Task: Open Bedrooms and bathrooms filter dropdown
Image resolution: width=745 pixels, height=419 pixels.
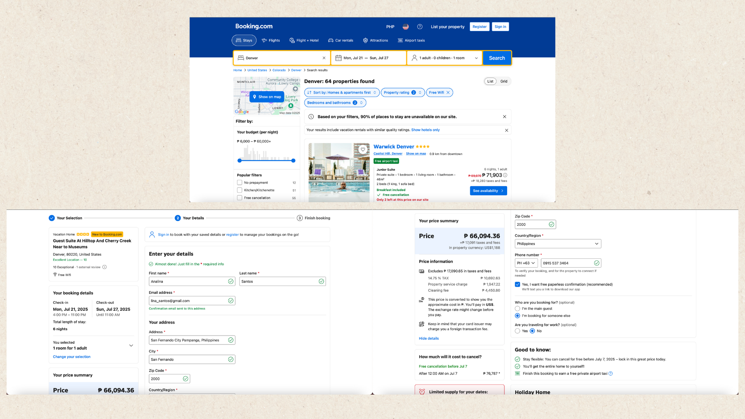Action: click(335, 103)
